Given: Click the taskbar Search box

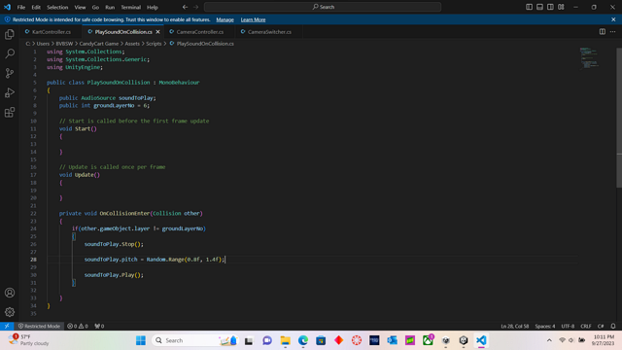Looking at the screenshot, I should click(194, 340).
